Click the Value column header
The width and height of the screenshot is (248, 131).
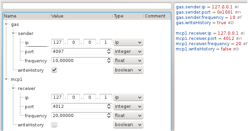81,16
